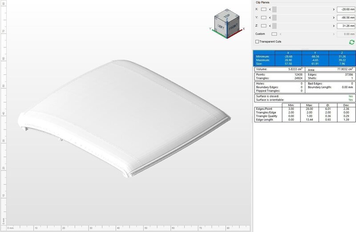This screenshot has width=356, height=232.
Task: Toggle the X clip plane box
Action: click(264, 9)
